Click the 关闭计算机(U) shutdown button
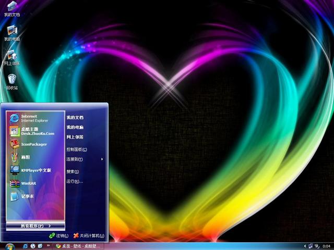This screenshot has height=250, width=334. click(x=89, y=236)
